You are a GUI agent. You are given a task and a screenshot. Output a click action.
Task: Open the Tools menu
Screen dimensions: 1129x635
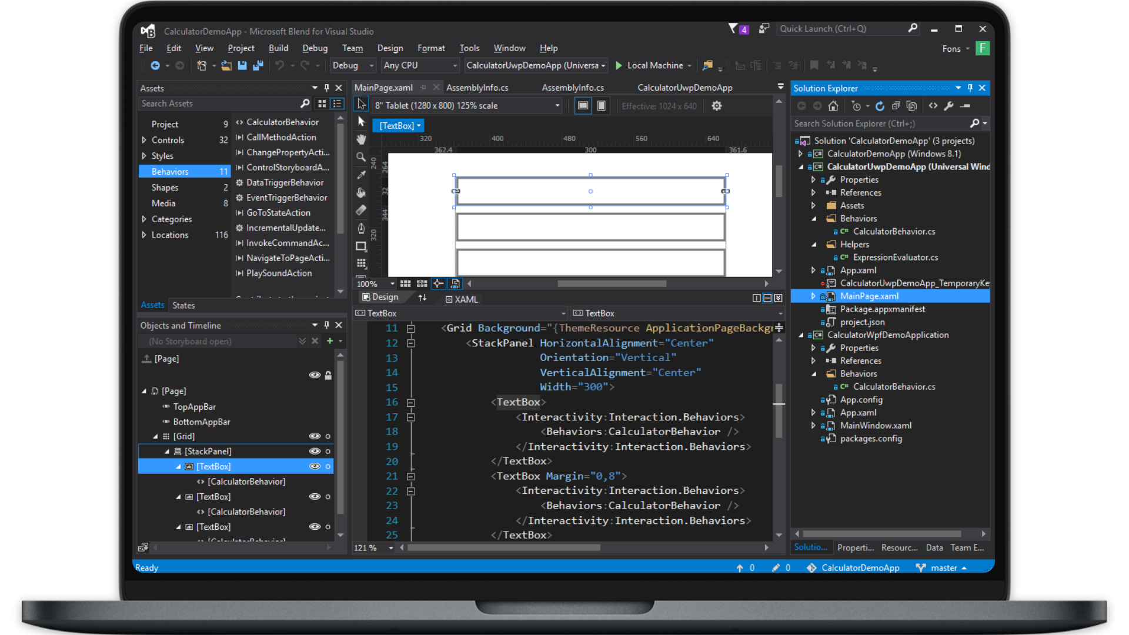click(x=469, y=48)
